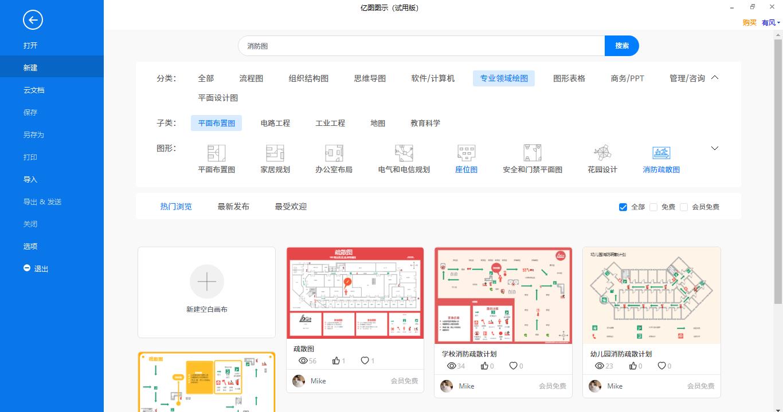The height and width of the screenshot is (412, 783).
Task: Open the red 疏散图 template thumbnail
Action: point(355,293)
